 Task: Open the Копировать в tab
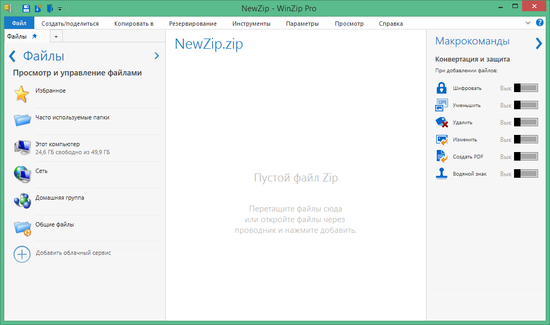[x=134, y=24]
